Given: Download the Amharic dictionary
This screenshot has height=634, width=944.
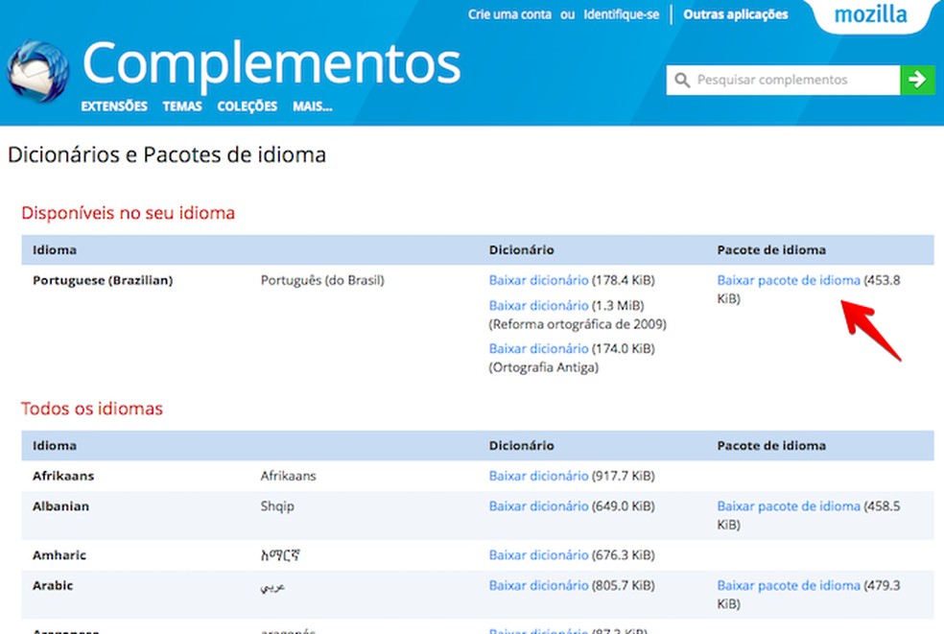Looking at the screenshot, I should click(x=539, y=554).
